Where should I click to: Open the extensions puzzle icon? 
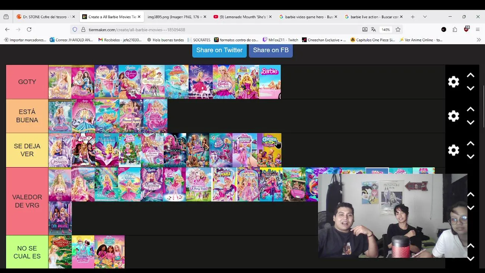click(455, 30)
